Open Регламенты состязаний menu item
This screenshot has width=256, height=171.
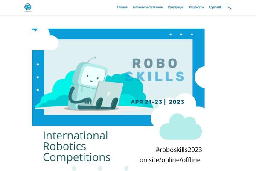pyautogui.click(x=148, y=7)
